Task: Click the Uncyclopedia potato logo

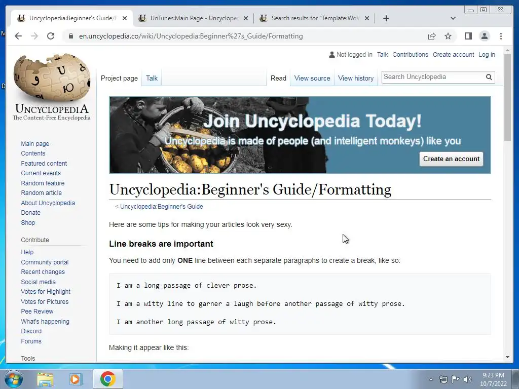Action: pyautogui.click(x=52, y=87)
